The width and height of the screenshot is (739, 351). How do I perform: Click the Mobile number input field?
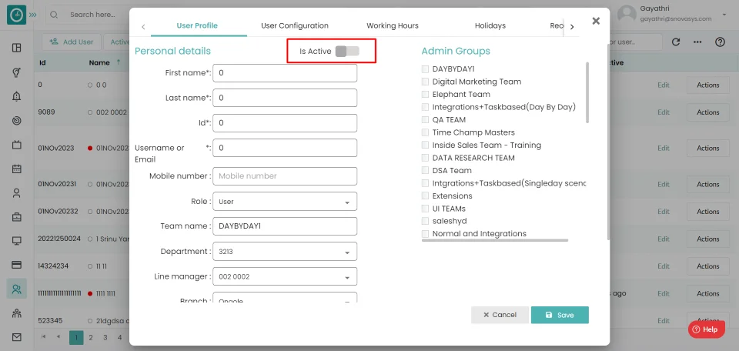click(x=285, y=175)
